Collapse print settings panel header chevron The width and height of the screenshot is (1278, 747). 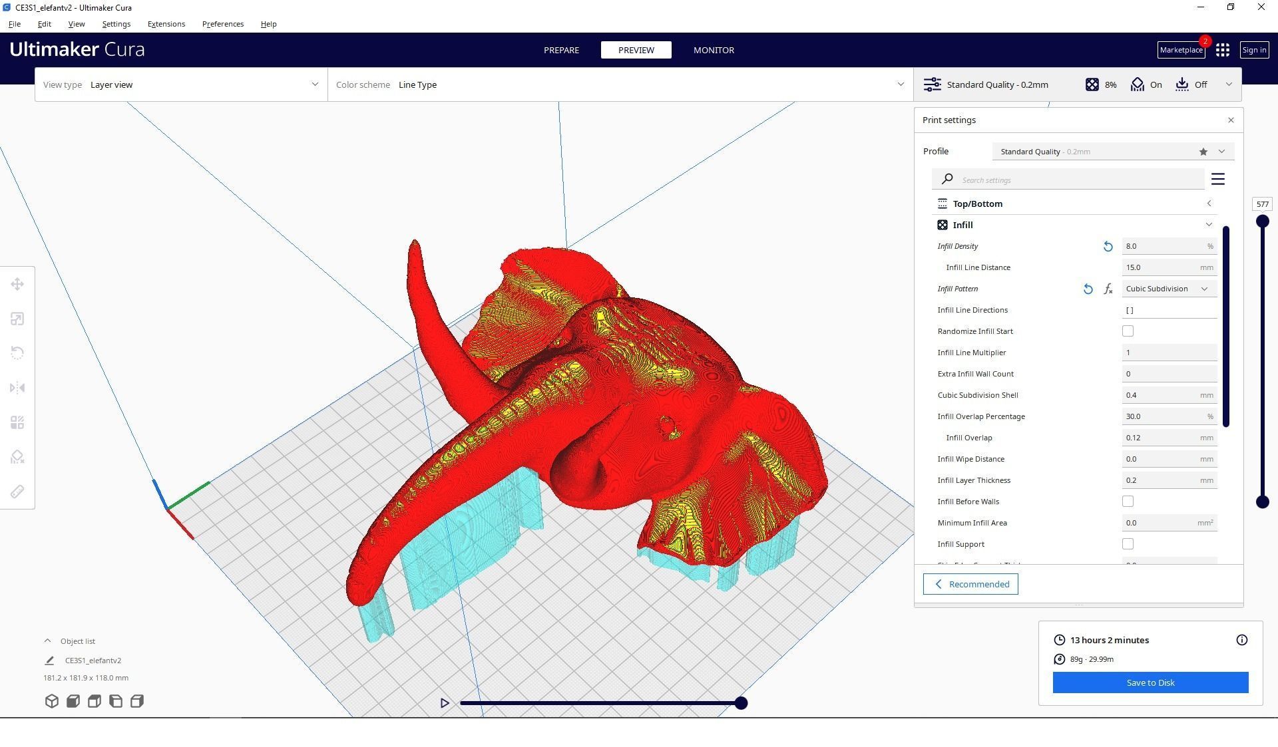click(1229, 84)
